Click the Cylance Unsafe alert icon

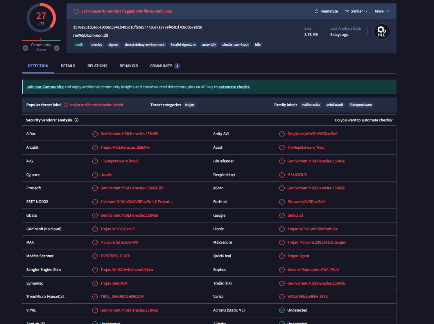pyautogui.click(x=95, y=175)
